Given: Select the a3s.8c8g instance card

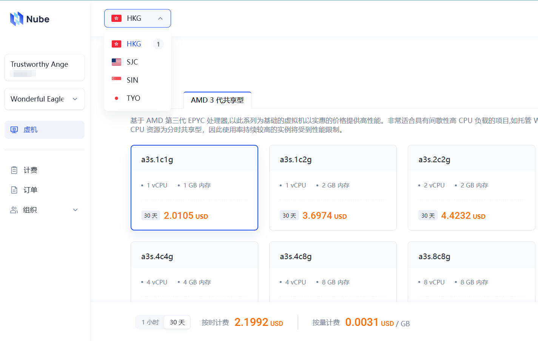Looking at the screenshot, I should [472, 272].
